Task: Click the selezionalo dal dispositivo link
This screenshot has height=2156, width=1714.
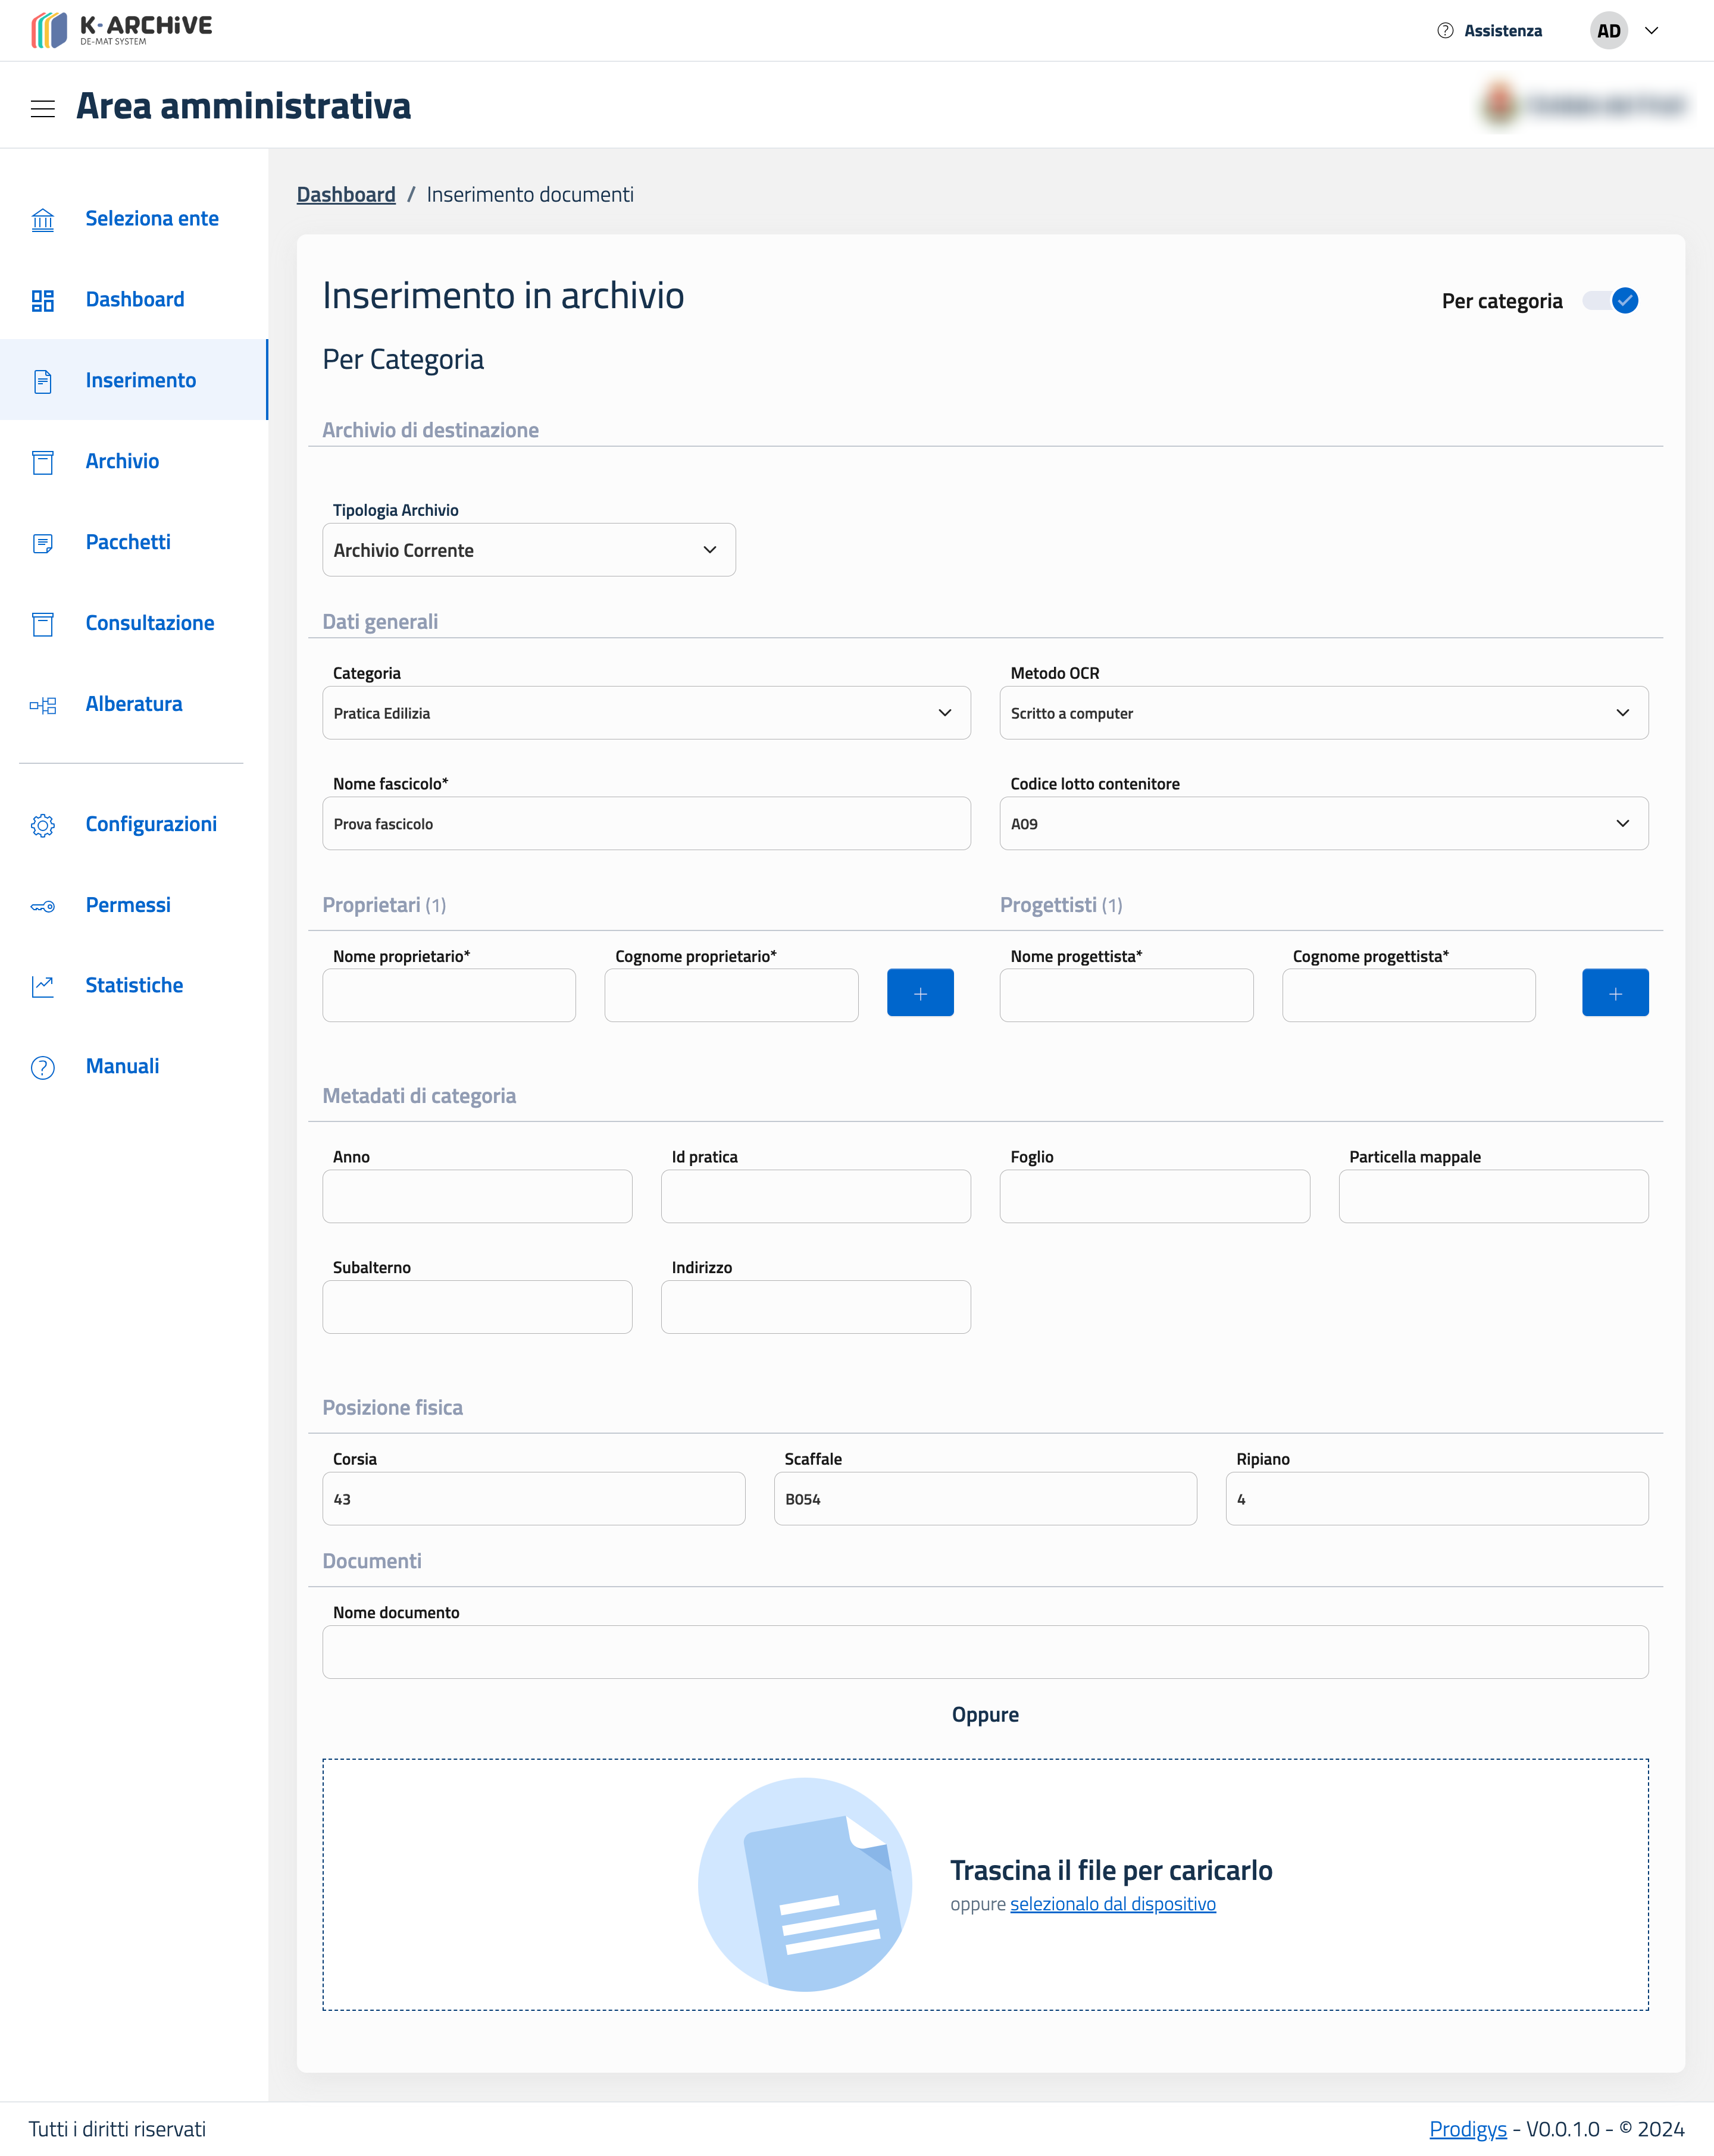Action: pyautogui.click(x=1113, y=1904)
